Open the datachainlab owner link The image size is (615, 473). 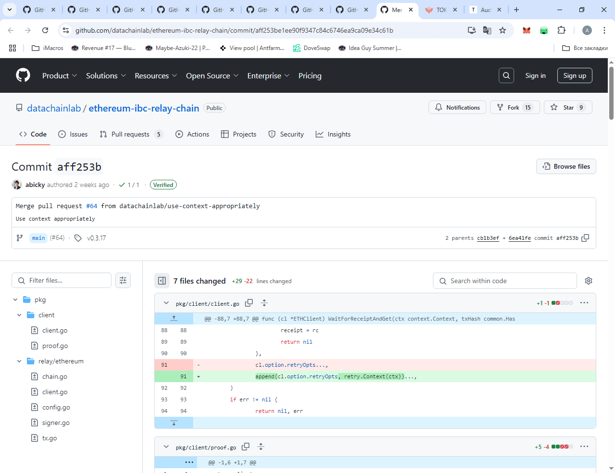point(54,108)
